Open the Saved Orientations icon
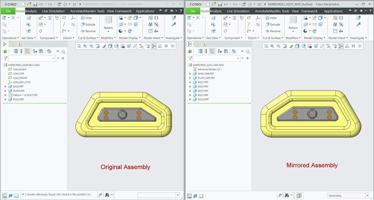Screen dimensions: 374x200 [110, 46]
